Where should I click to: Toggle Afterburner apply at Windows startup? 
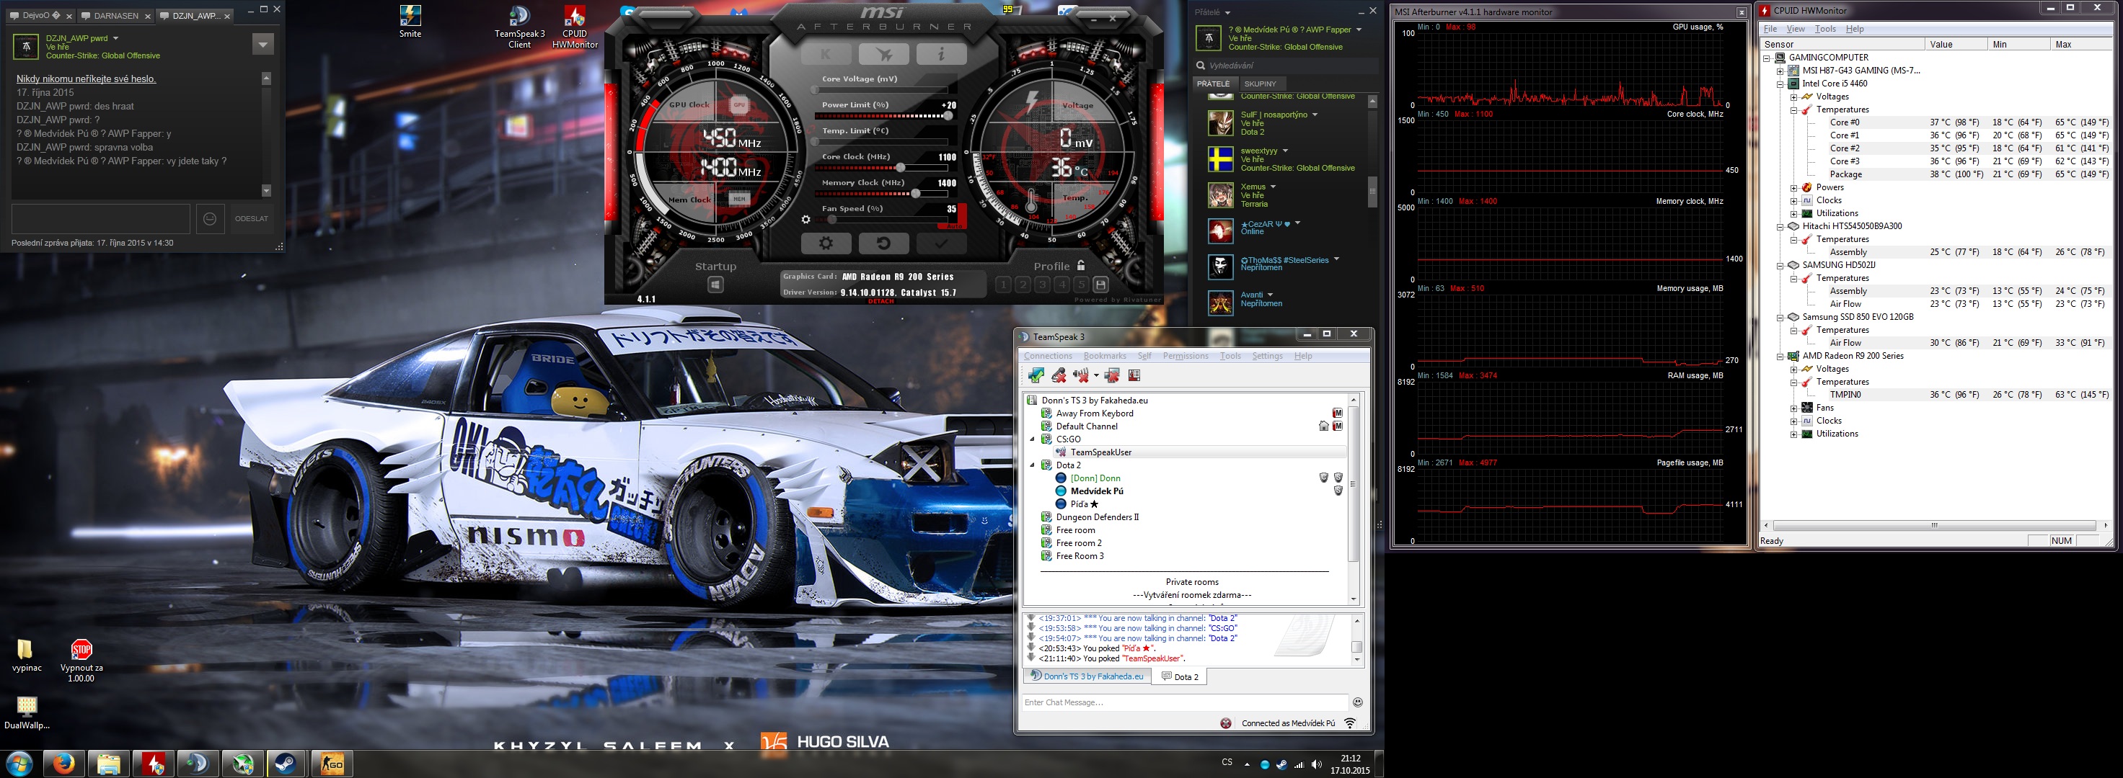[x=715, y=285]
